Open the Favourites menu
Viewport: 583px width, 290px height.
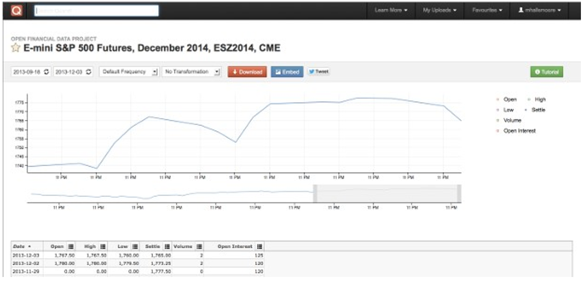(487, 10)
